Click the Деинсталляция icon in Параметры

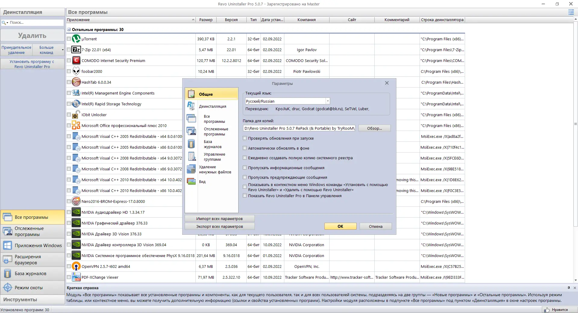tap(191, 106)
